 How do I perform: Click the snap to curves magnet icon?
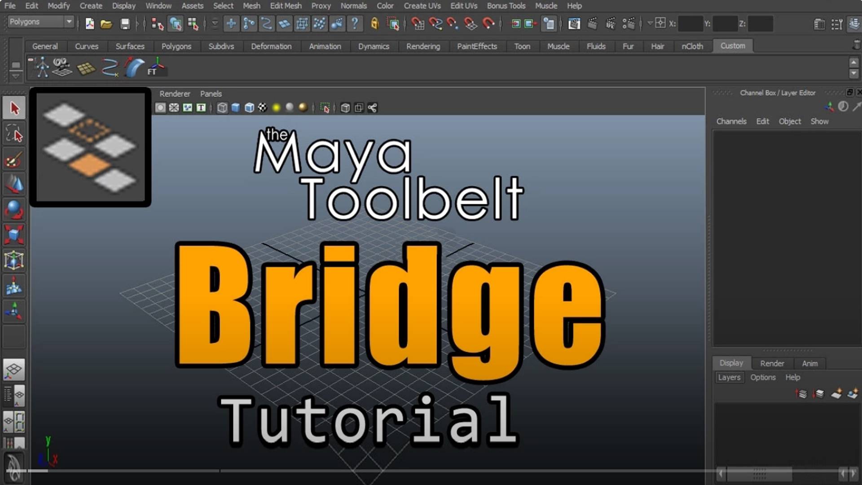tap(435, 23)
